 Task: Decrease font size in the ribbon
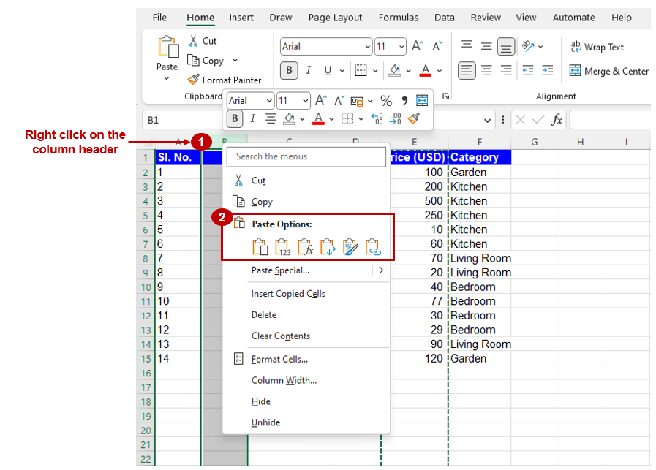pos(437,46)
